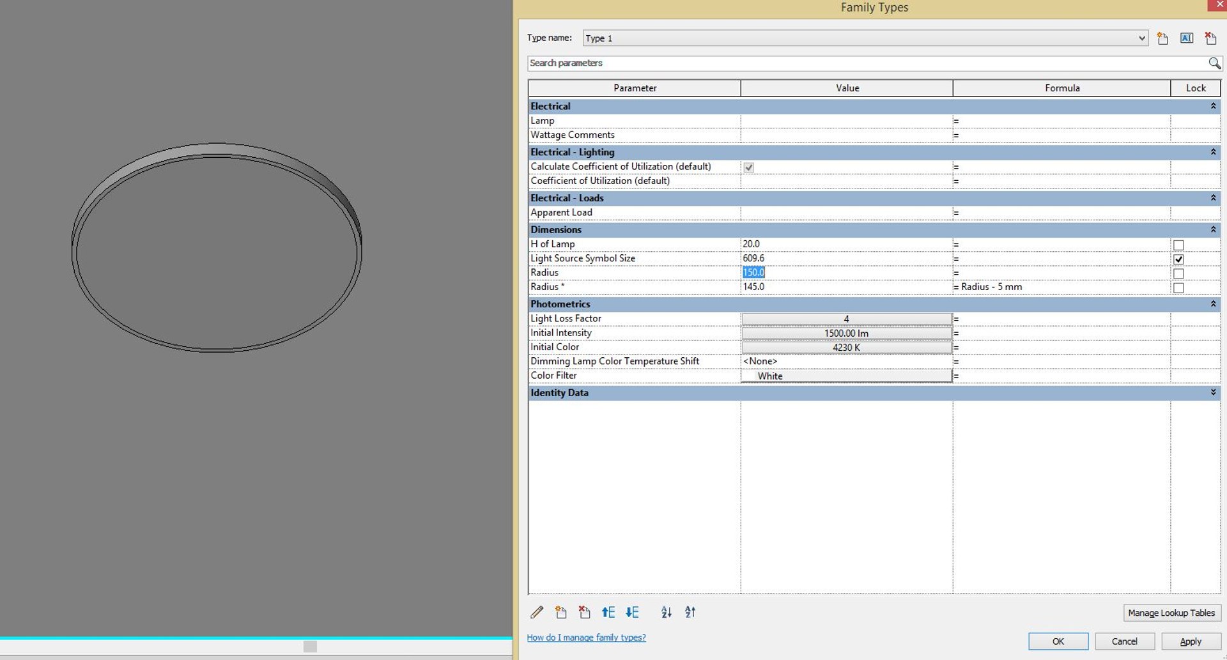Click the Formula column header
The image size is (1227, 660).
pos(1061,88)
